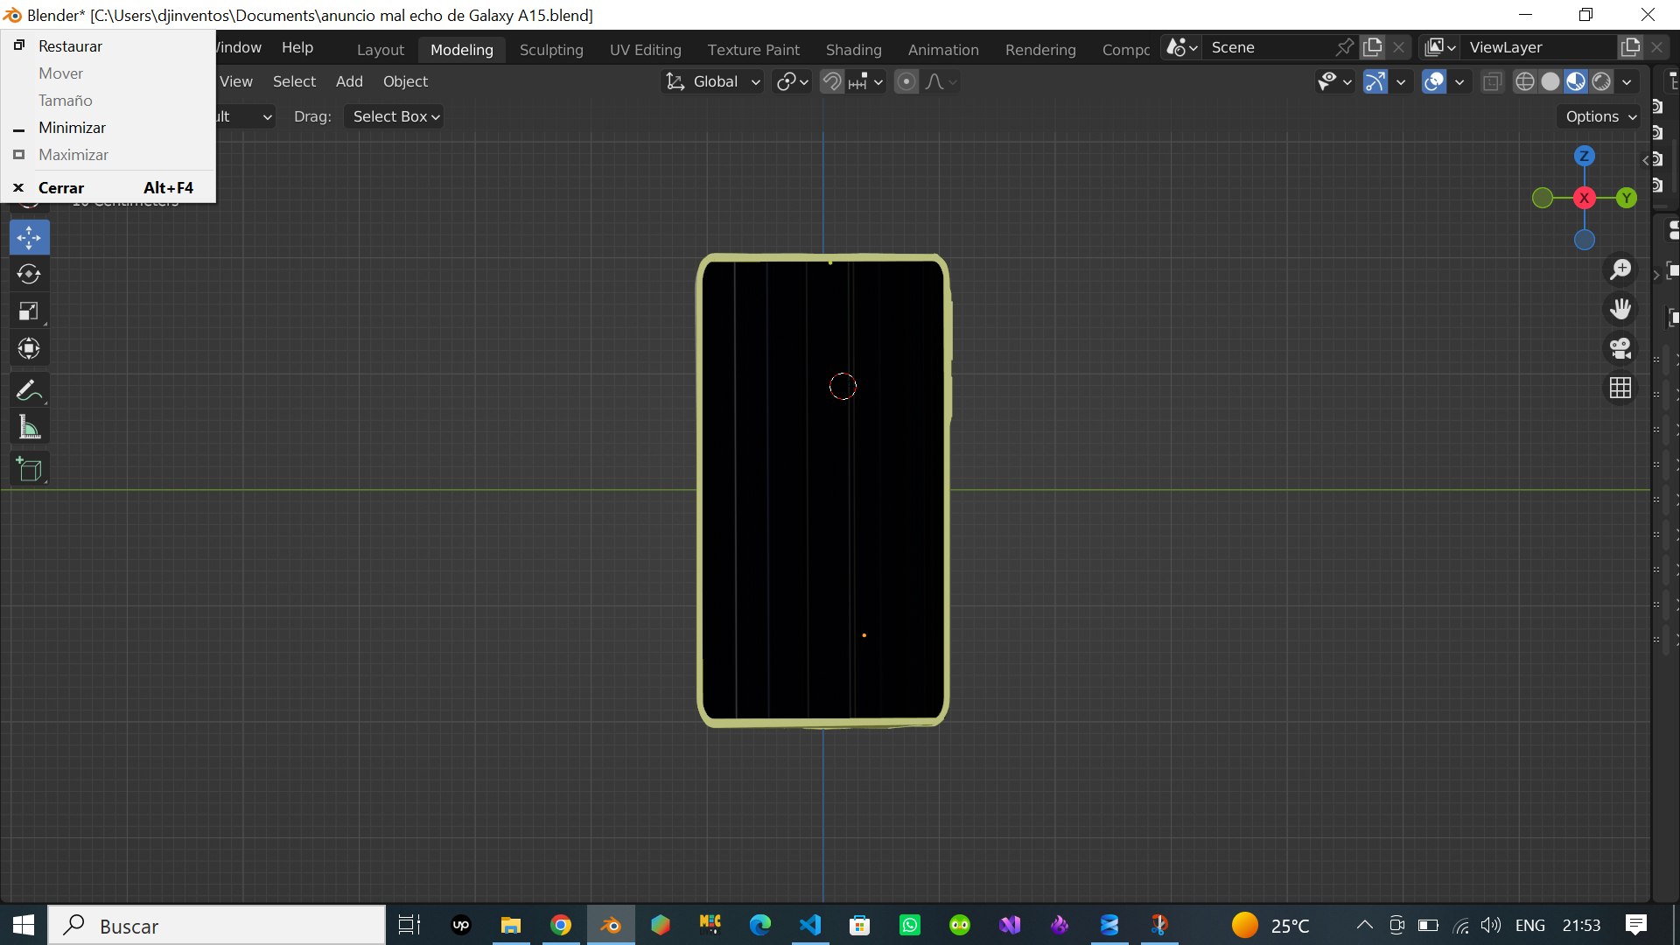The width and height of the screenshot is (1680, 945).
Task: Open the Select Box drag dropdown
Action: click(x=394, y=116)
